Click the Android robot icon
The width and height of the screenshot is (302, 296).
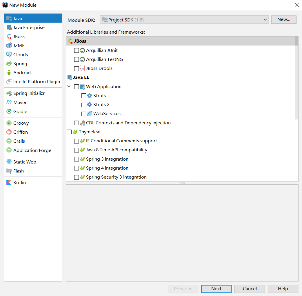[x=9, y=73]
